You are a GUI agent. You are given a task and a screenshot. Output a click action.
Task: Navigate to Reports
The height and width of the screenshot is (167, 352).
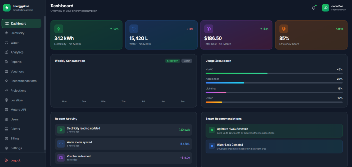tap(22, 62)
